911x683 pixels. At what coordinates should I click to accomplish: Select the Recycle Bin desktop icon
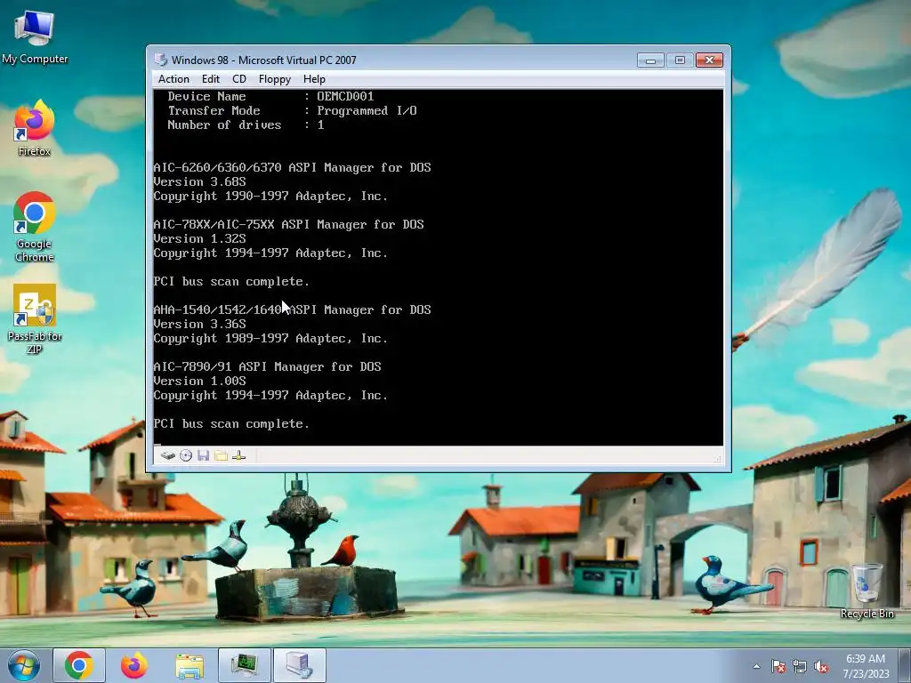tap(867, 591)
